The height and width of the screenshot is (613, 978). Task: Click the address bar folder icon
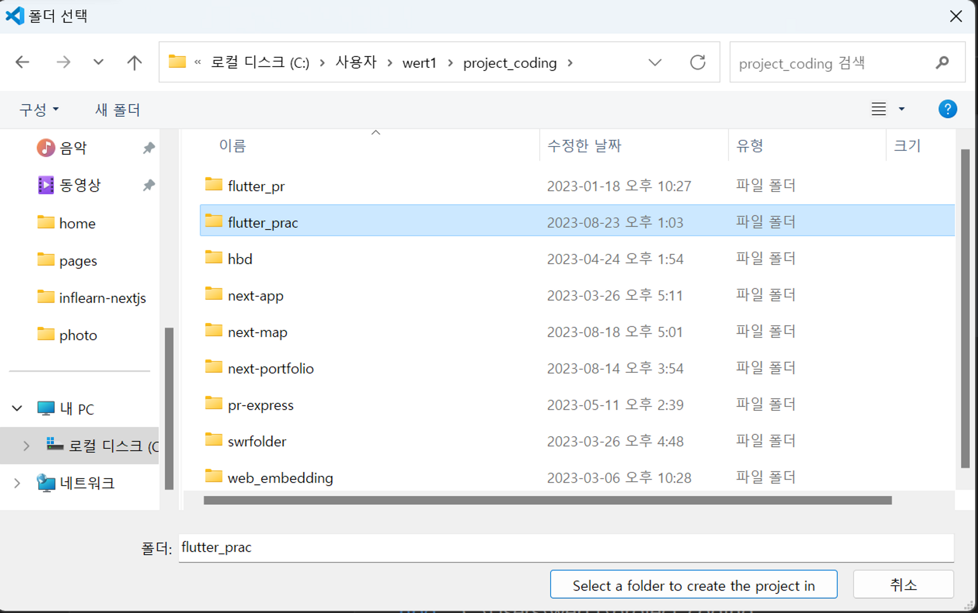pos(177,62)
